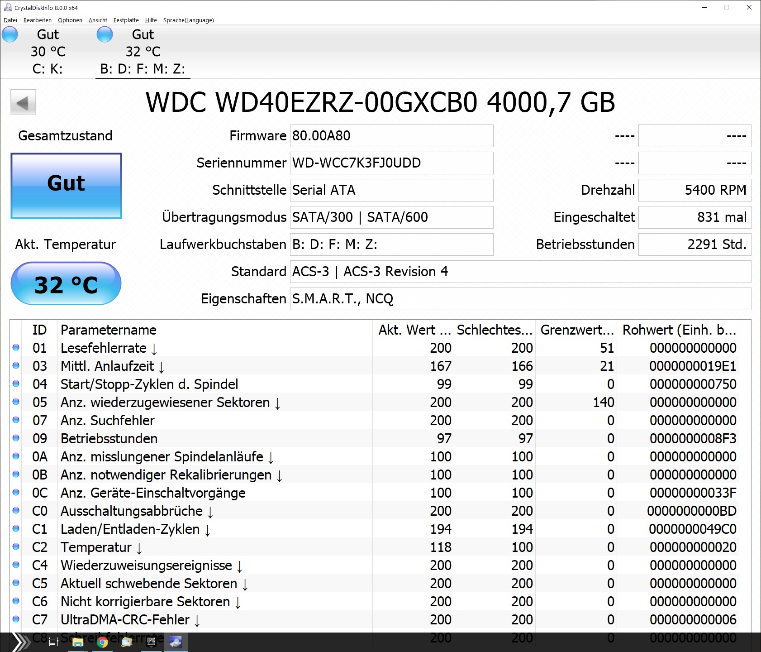Open Task View in the taskbar
This screenshot has width=761, height=652.
pyautogui.click(x=53, y=642)
